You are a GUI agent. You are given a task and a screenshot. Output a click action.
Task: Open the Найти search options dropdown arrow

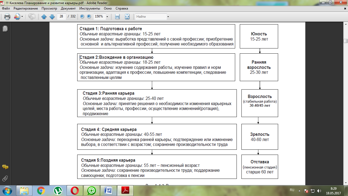tap(168, 17)
